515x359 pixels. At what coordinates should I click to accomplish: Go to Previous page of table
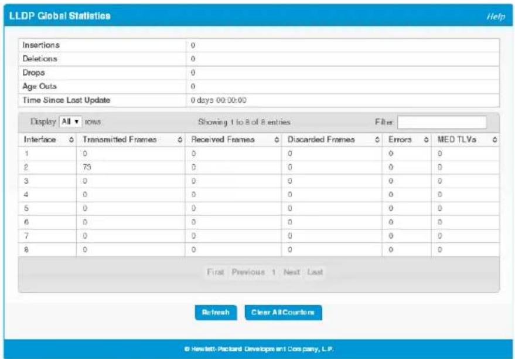tap(248, 272)
